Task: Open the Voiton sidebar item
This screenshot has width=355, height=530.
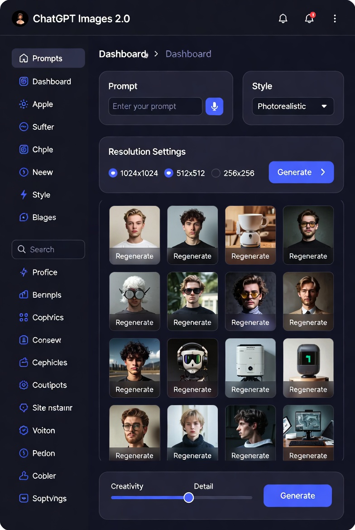Action: point(48,430)
